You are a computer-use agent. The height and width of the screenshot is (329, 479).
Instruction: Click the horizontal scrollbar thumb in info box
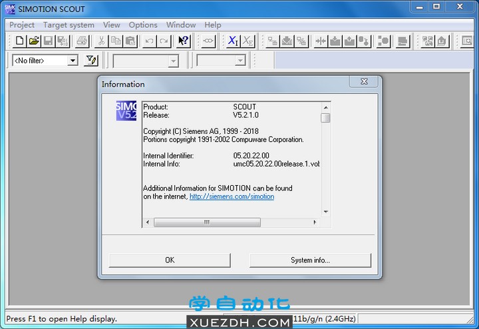[x=207, y=222]
